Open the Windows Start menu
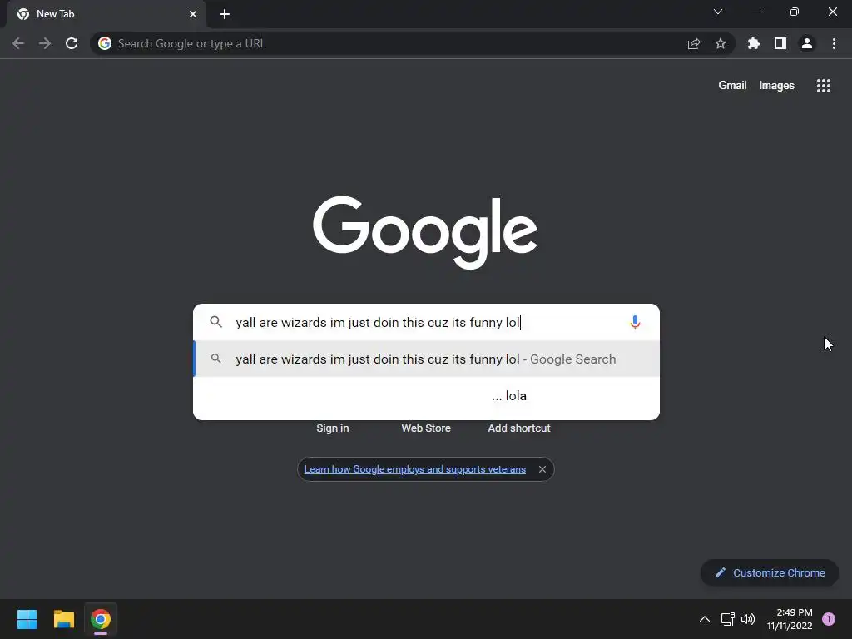Screen dimensions: 852x639 (27, 619)
